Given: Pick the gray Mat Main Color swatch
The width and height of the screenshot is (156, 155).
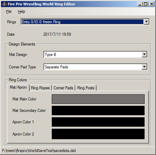Looking at the screenshot, I should 98,99.
